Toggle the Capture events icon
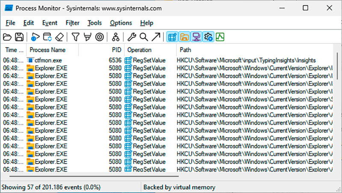The image size is (342, 193). tap(35, 37)
